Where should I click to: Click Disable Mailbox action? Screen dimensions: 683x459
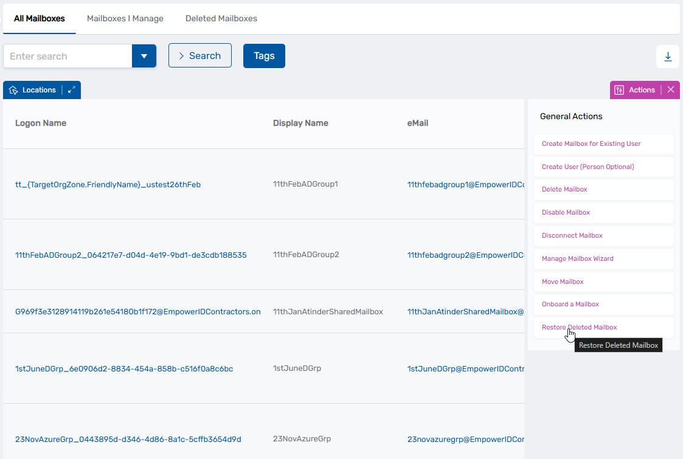pyautogui.click(x=566, y=212)
